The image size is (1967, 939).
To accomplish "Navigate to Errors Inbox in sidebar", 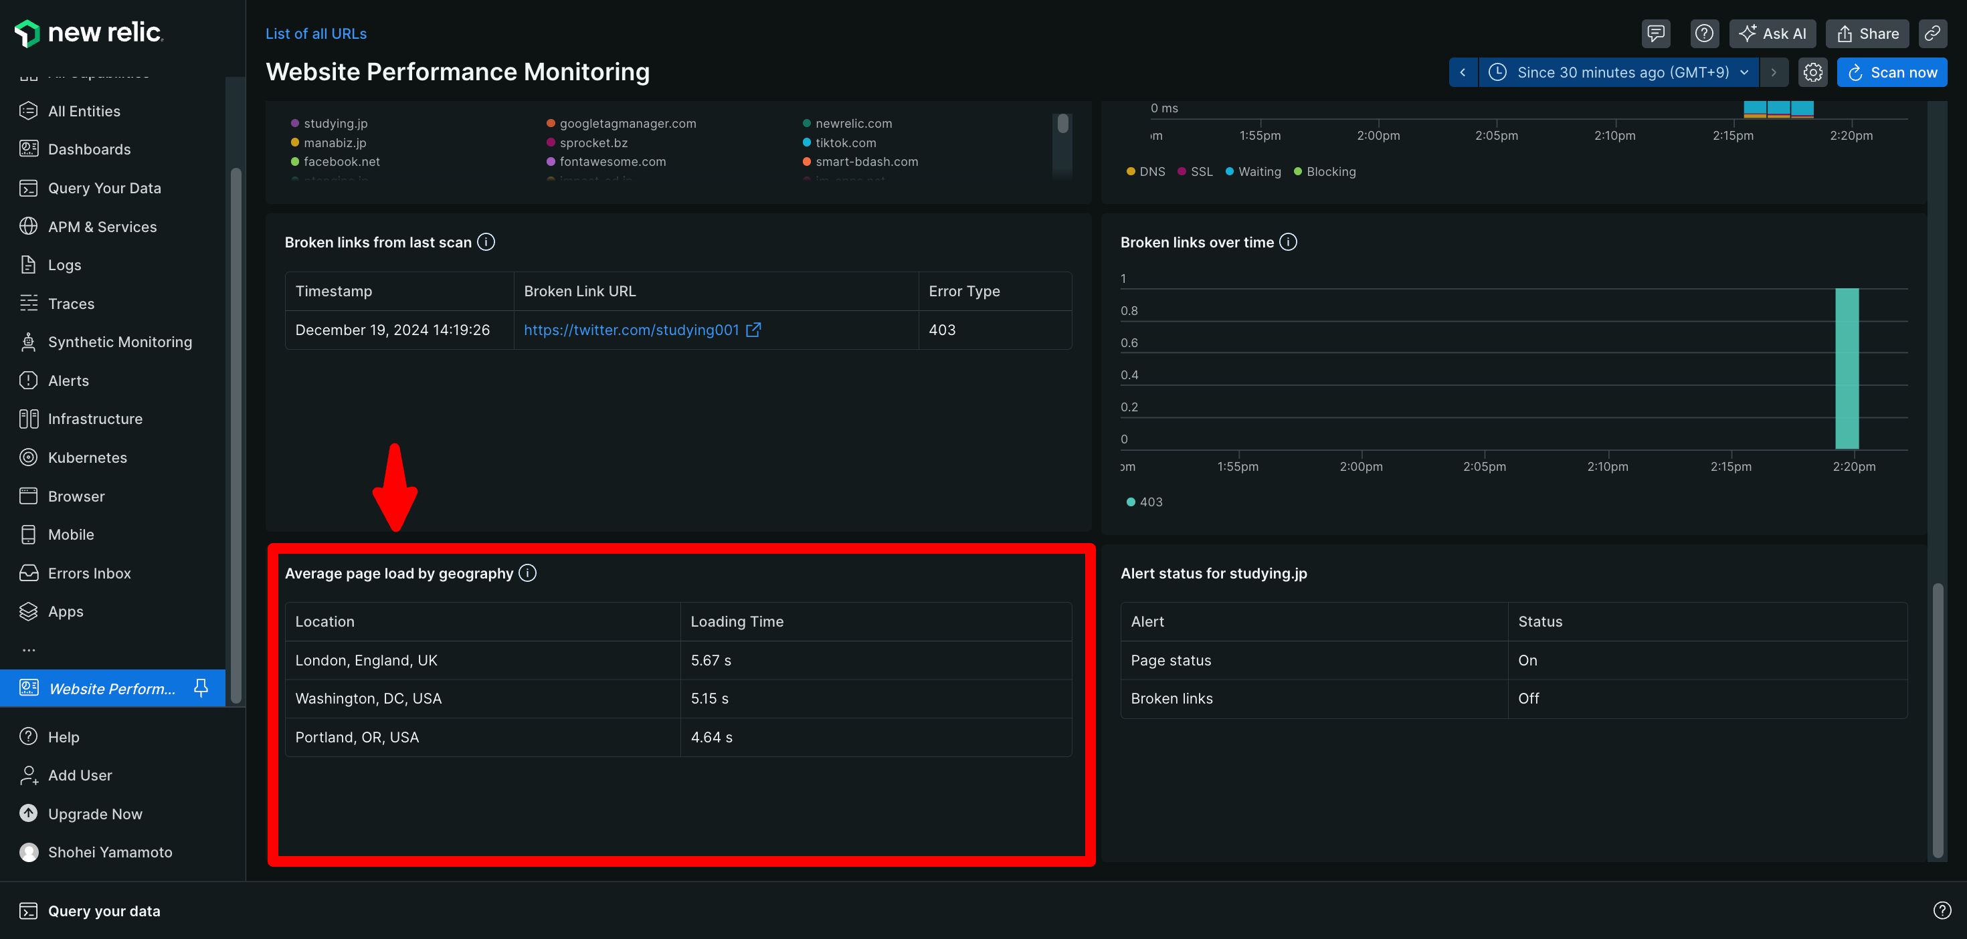I will pos(90,573).
